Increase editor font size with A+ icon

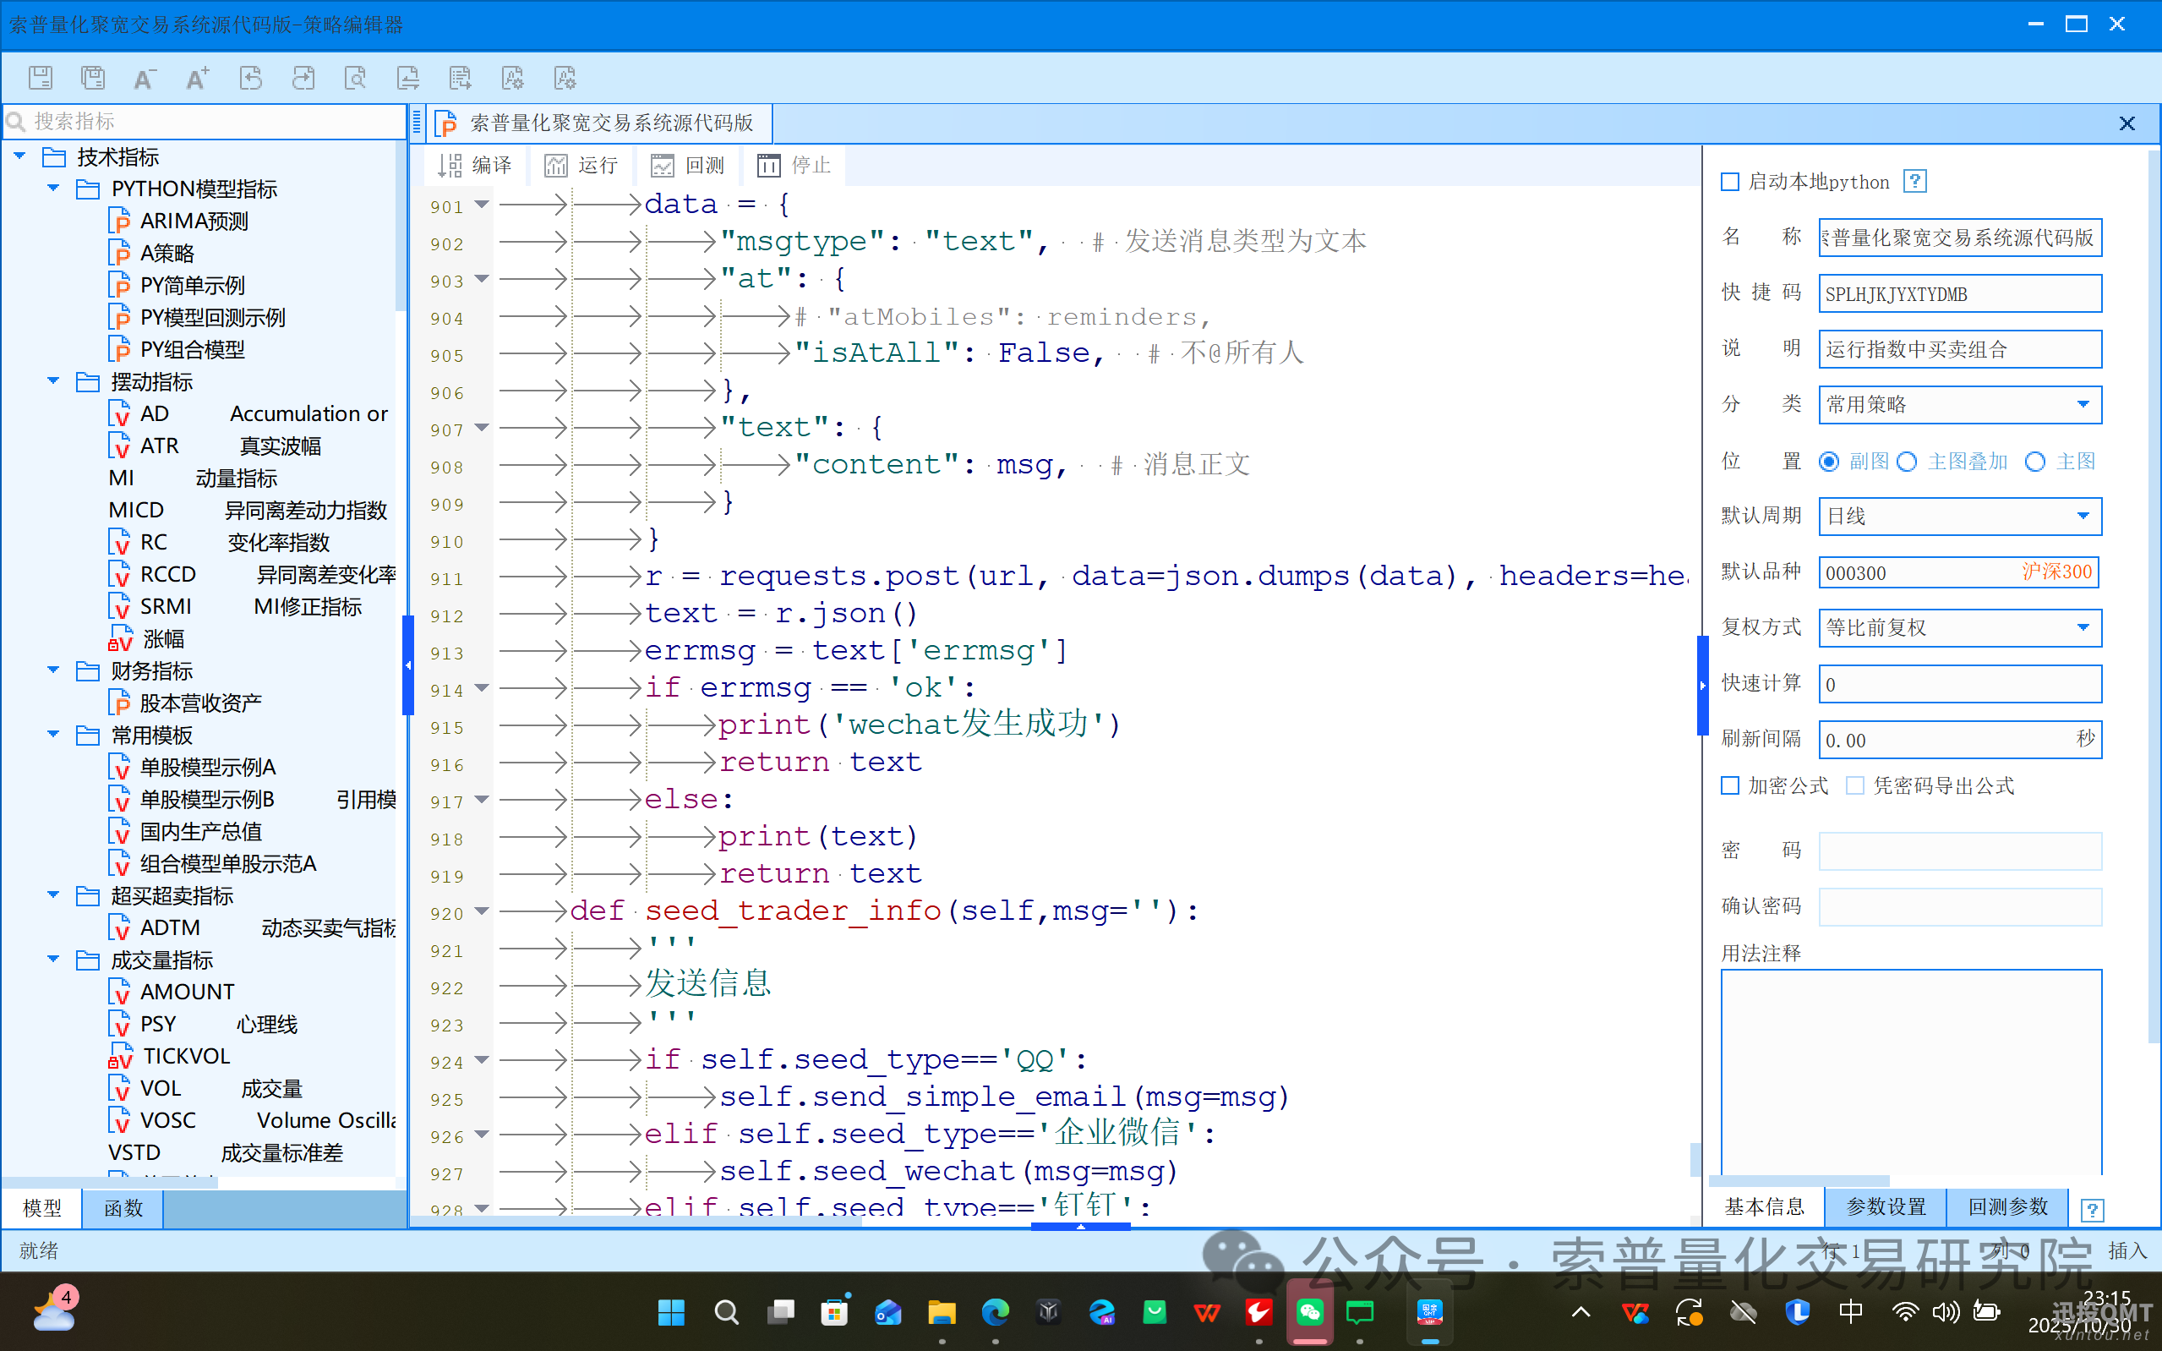point(196,78)
